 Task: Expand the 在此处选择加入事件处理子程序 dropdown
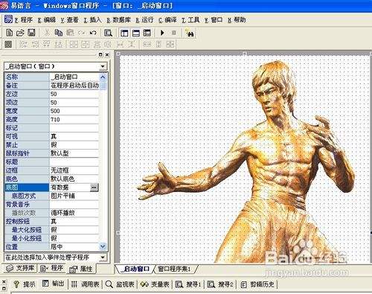pyautogui.click(x=103, y=258)
